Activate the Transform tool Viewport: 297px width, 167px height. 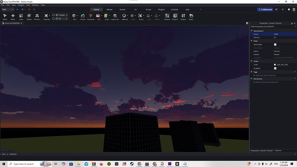[37, 17]
